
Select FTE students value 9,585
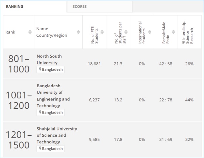[x=94, y=139]
